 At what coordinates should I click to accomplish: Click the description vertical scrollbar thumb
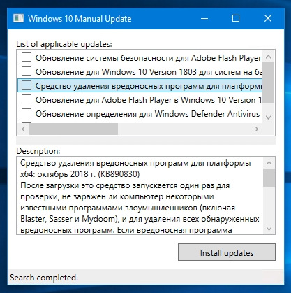coord(269,178)
